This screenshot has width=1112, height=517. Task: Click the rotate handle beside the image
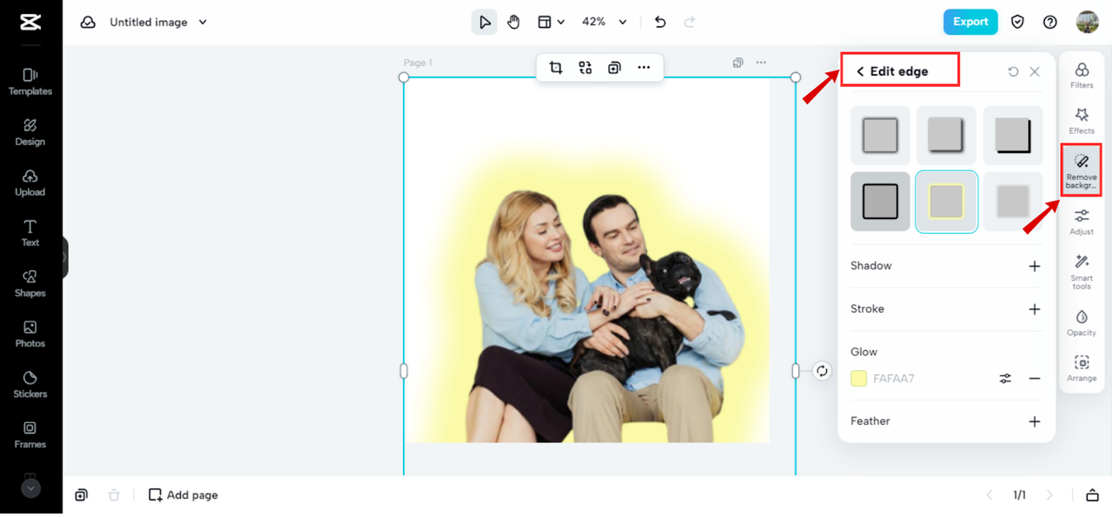(822, 371)
